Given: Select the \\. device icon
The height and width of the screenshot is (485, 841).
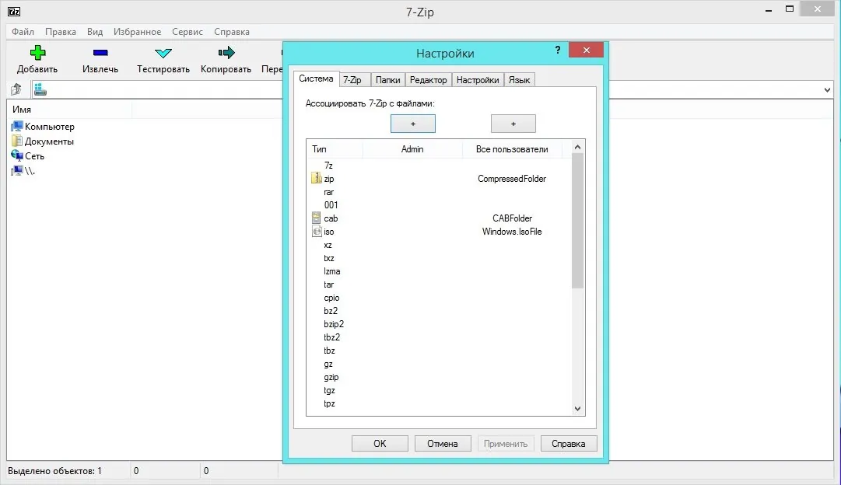Looking at the screenshot, I should click(x=17, y=171).
